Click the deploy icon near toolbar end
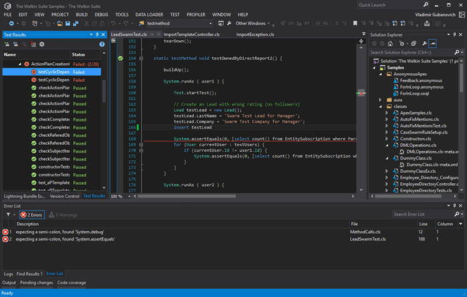This screenshot has height=297, width=467. tap(427, 23)
